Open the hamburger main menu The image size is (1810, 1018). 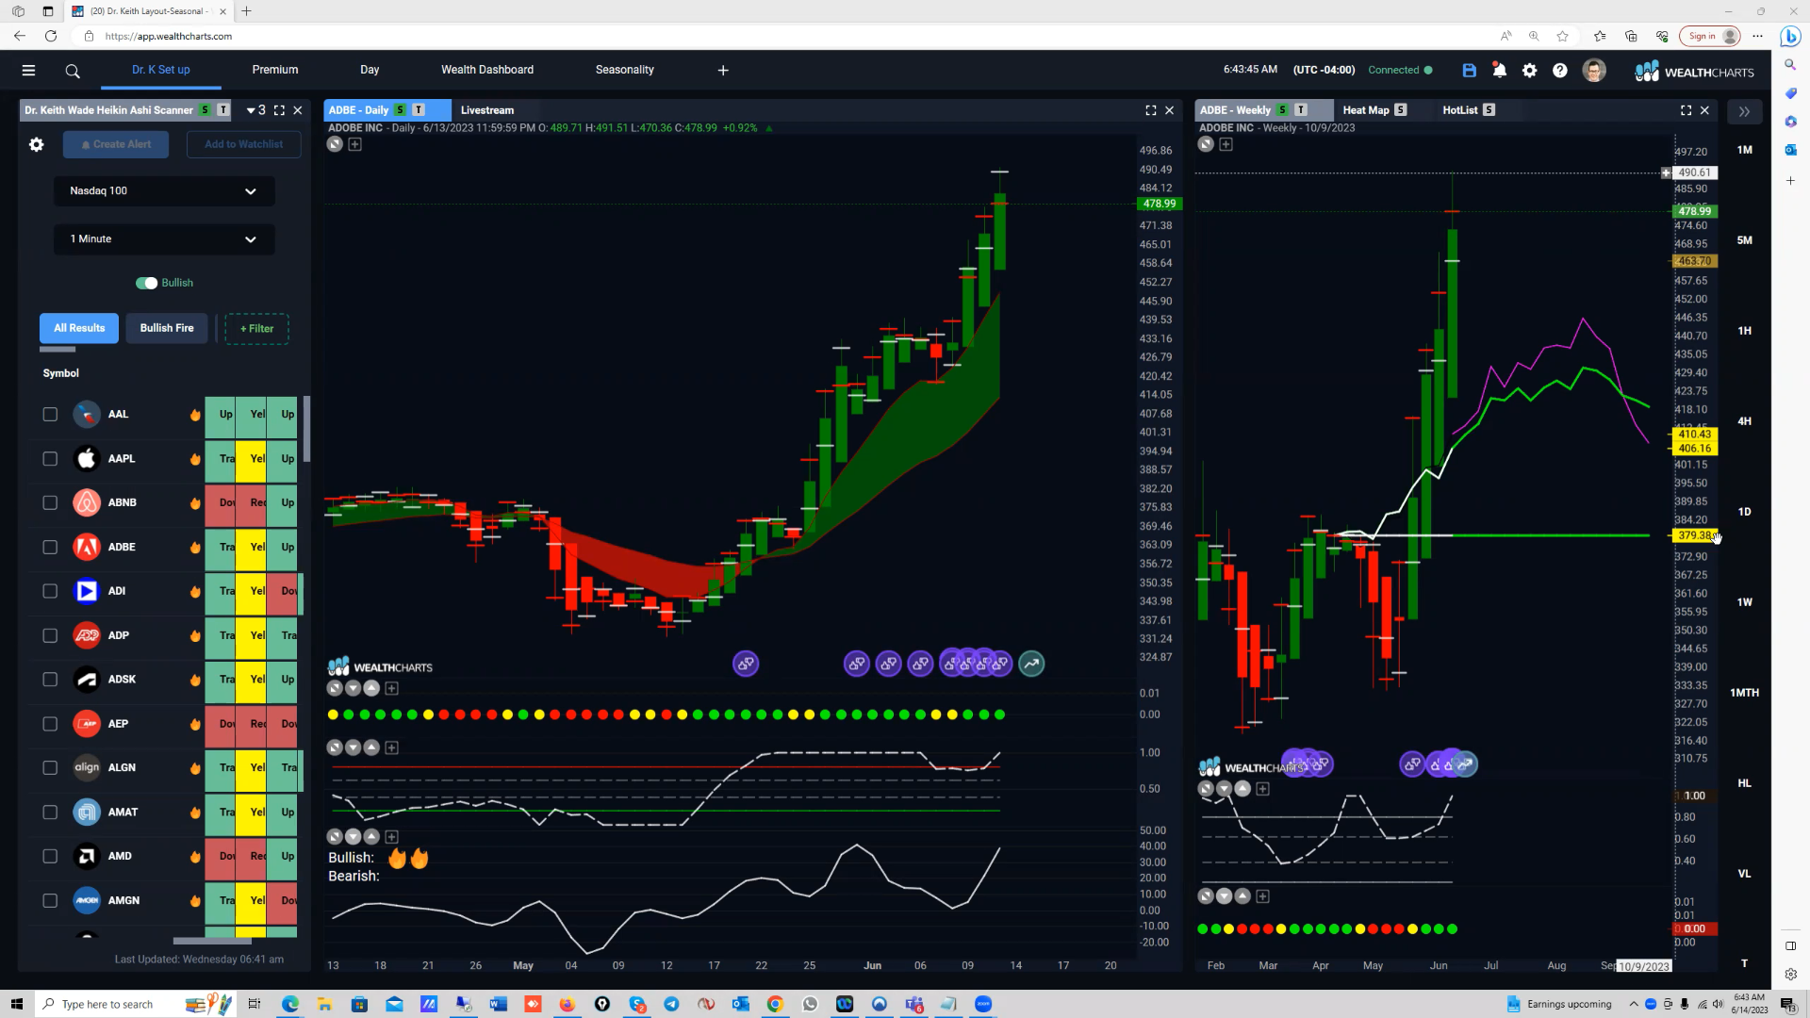click(x=28, y=70)
